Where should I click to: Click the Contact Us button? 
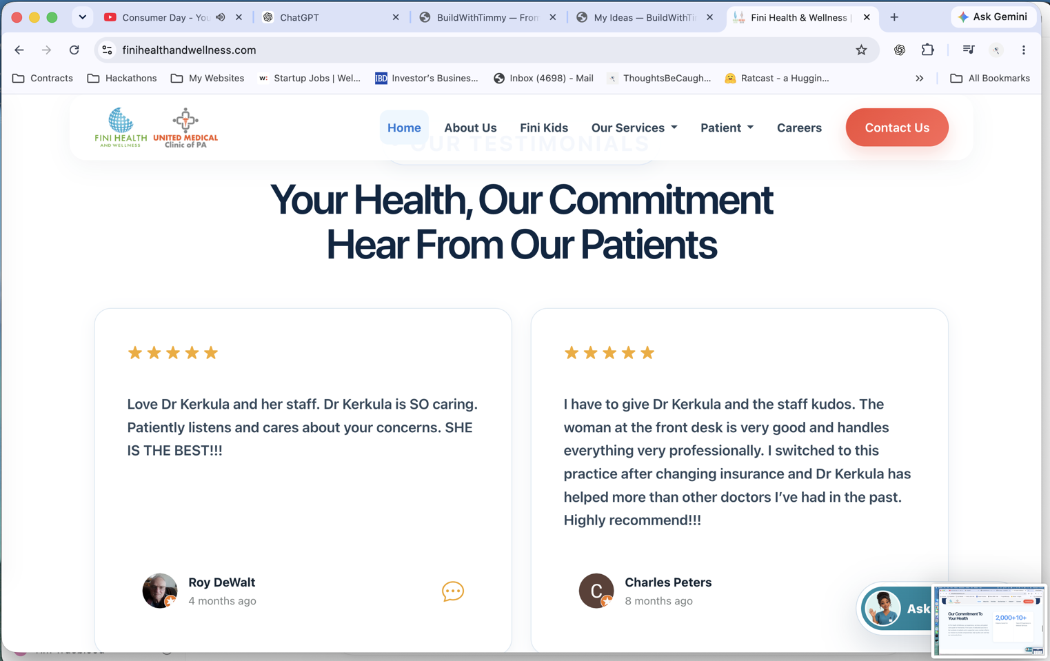point(897,128)
